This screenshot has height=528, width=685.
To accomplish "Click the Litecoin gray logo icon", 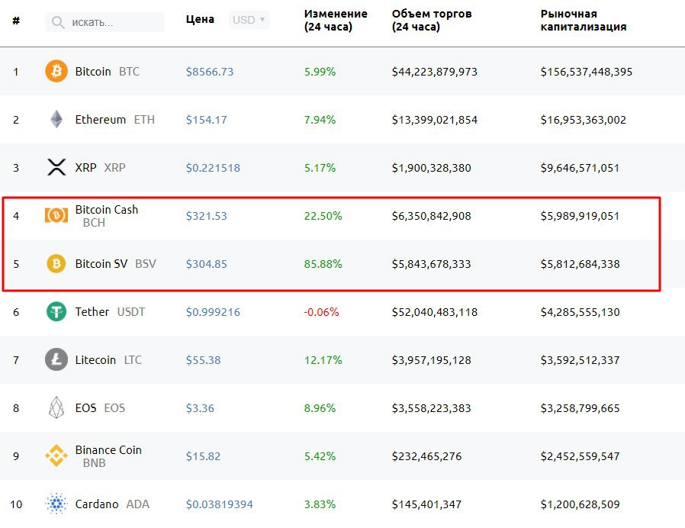I will coord(56,359).
